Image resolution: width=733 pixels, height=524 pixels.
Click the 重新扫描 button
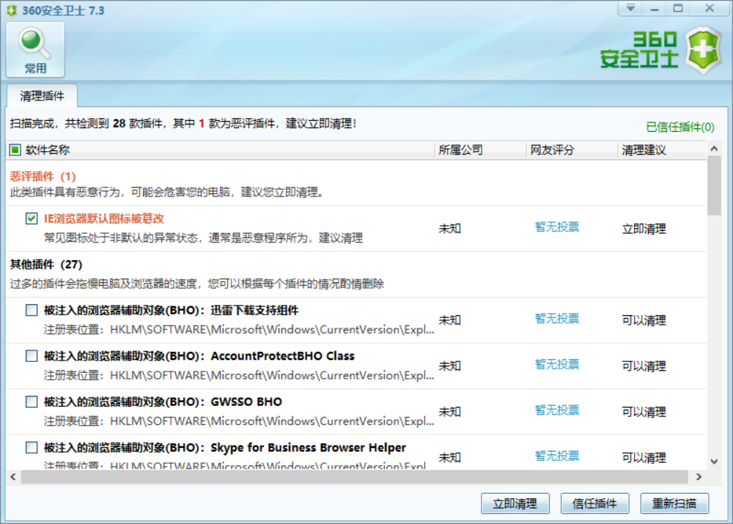(x=674, y=503)
